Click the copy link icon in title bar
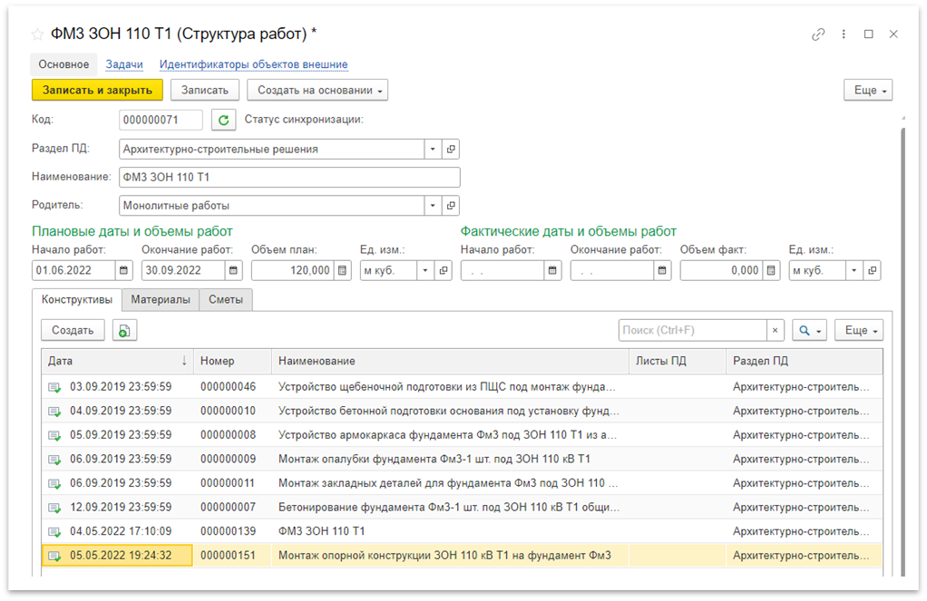This screenshot has height=601, width=927. click(x=818, y=34)
